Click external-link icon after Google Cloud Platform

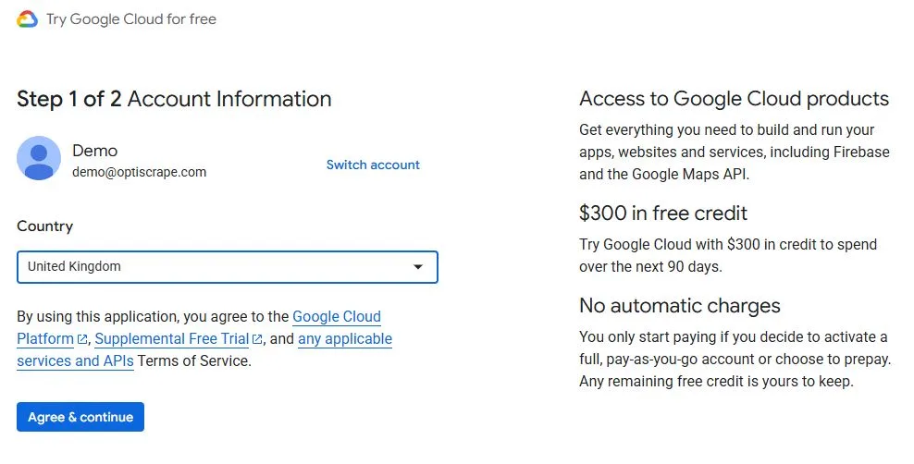click(83, 339)
